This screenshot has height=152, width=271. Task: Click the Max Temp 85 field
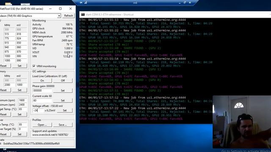tap(22, 125)
